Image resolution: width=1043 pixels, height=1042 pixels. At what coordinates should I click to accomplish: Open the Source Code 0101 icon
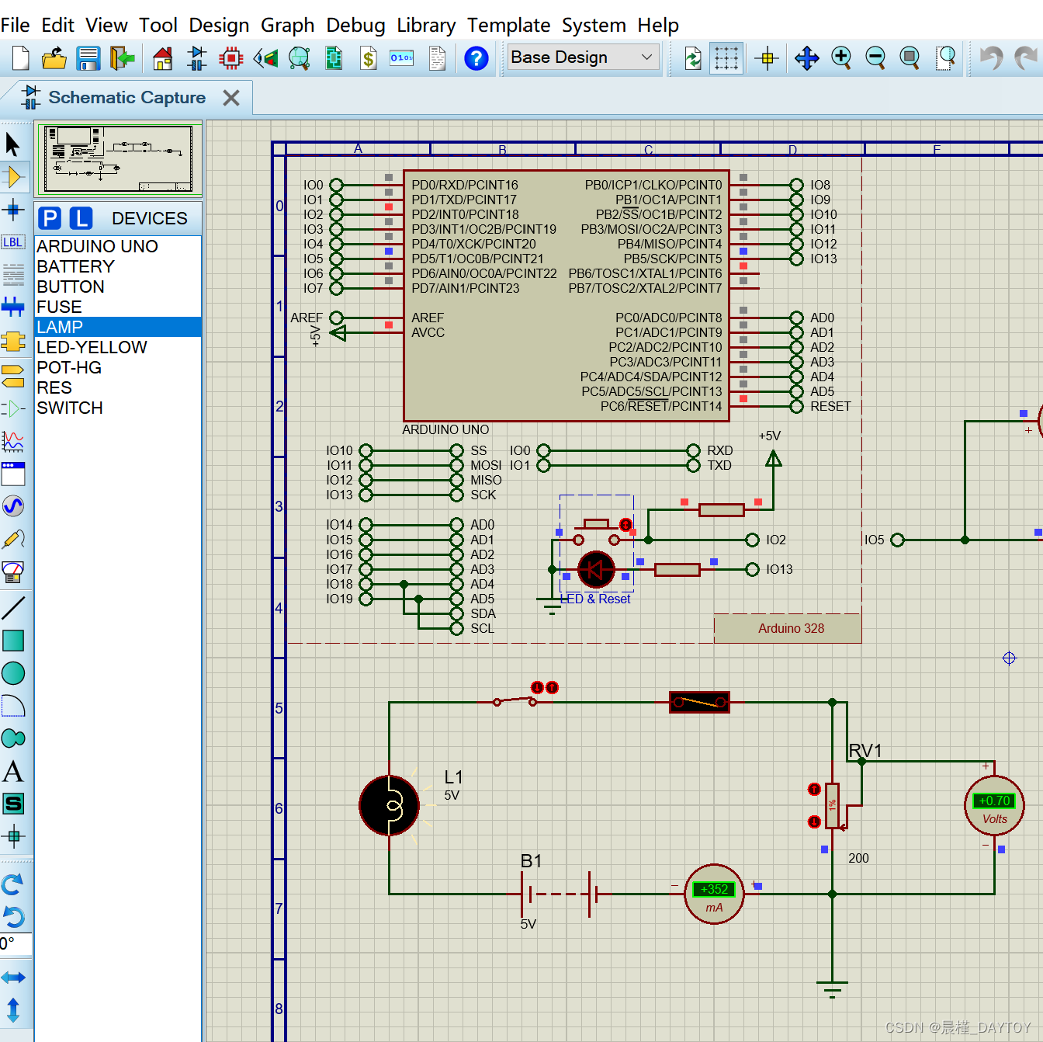pos(402,58)
